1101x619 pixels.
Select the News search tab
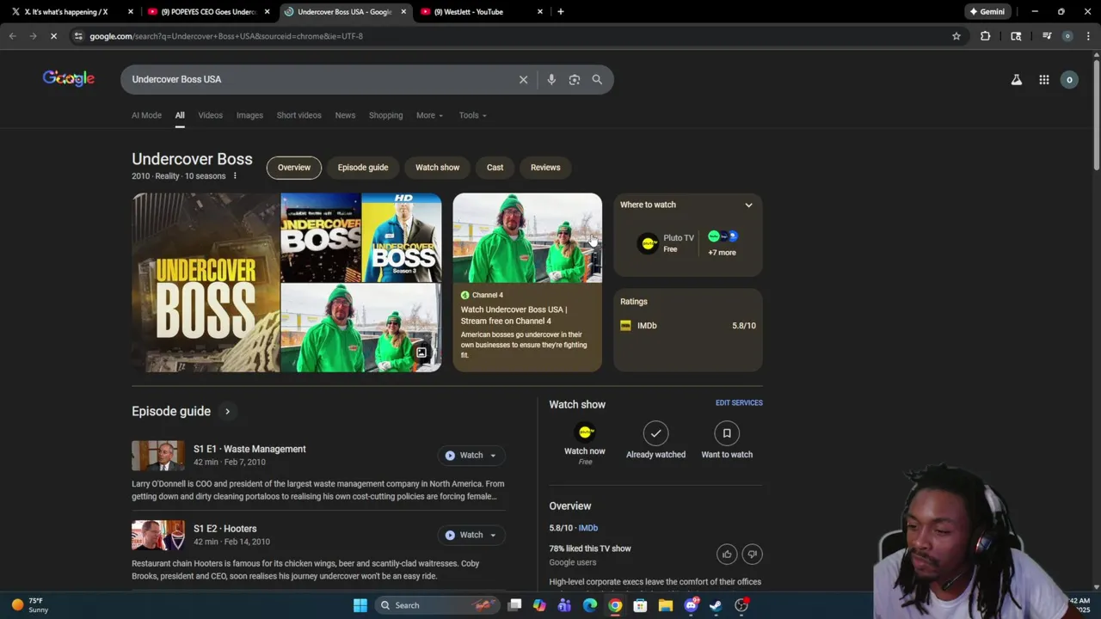[345, 115]
